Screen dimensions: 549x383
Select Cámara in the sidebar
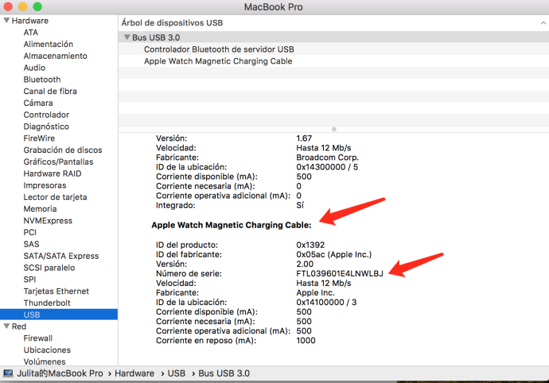pyautogui.click(x=38, y=103)
